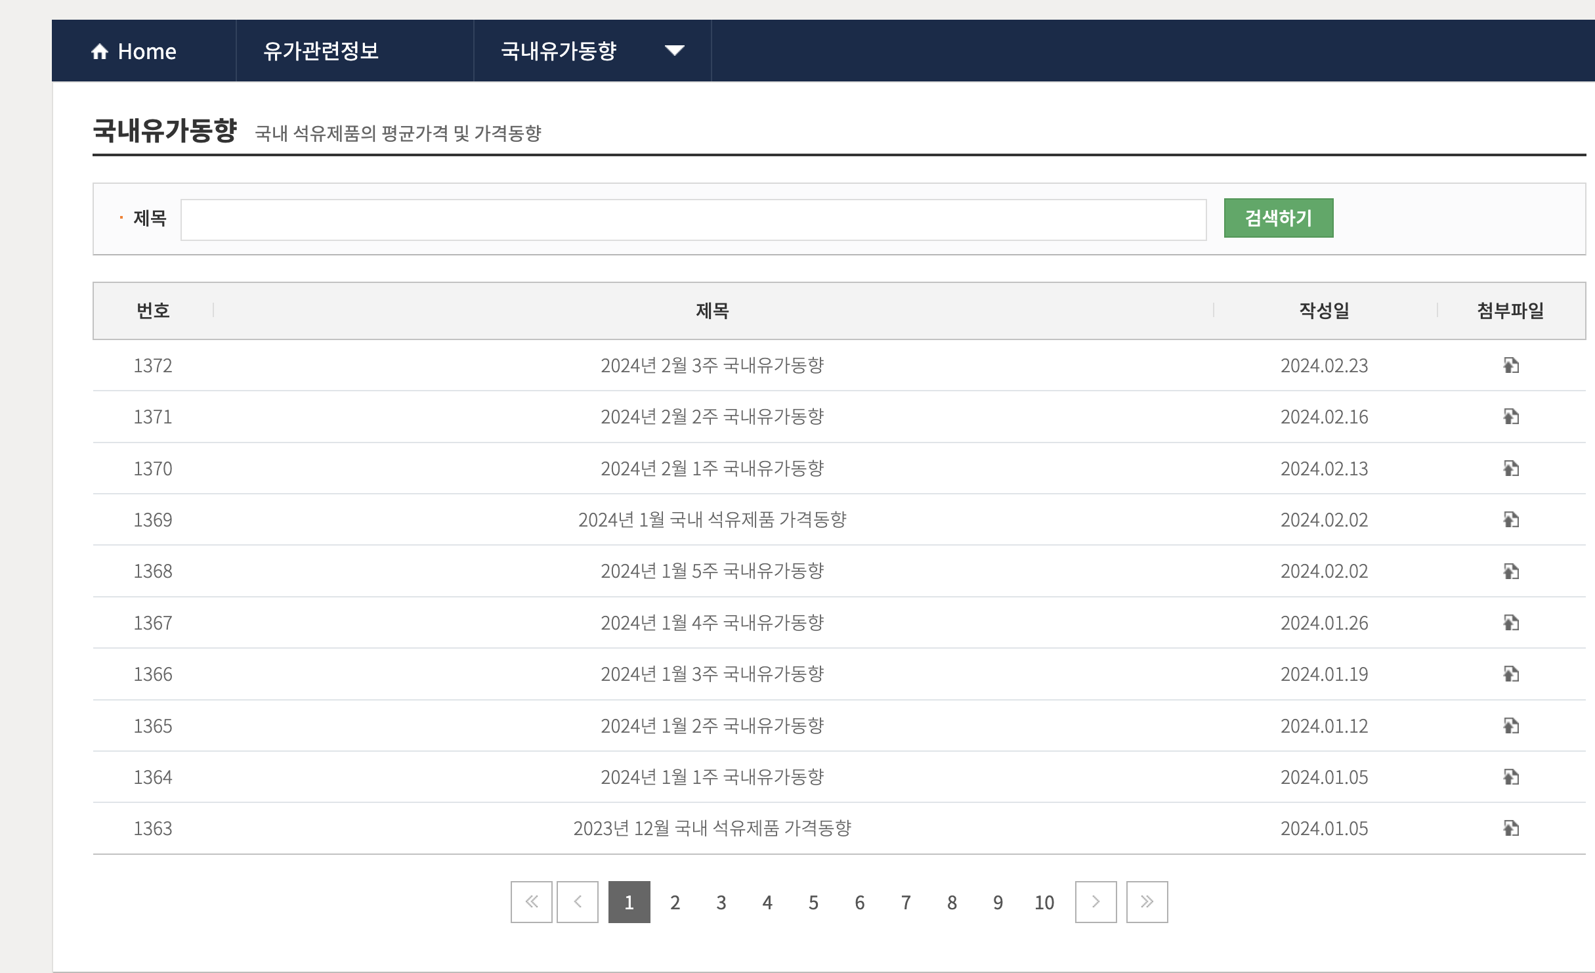Download attachment for post number 1371
The height and width of the screenshot is (973, 1595).
pyautogui.click(x=1511, y=416)
